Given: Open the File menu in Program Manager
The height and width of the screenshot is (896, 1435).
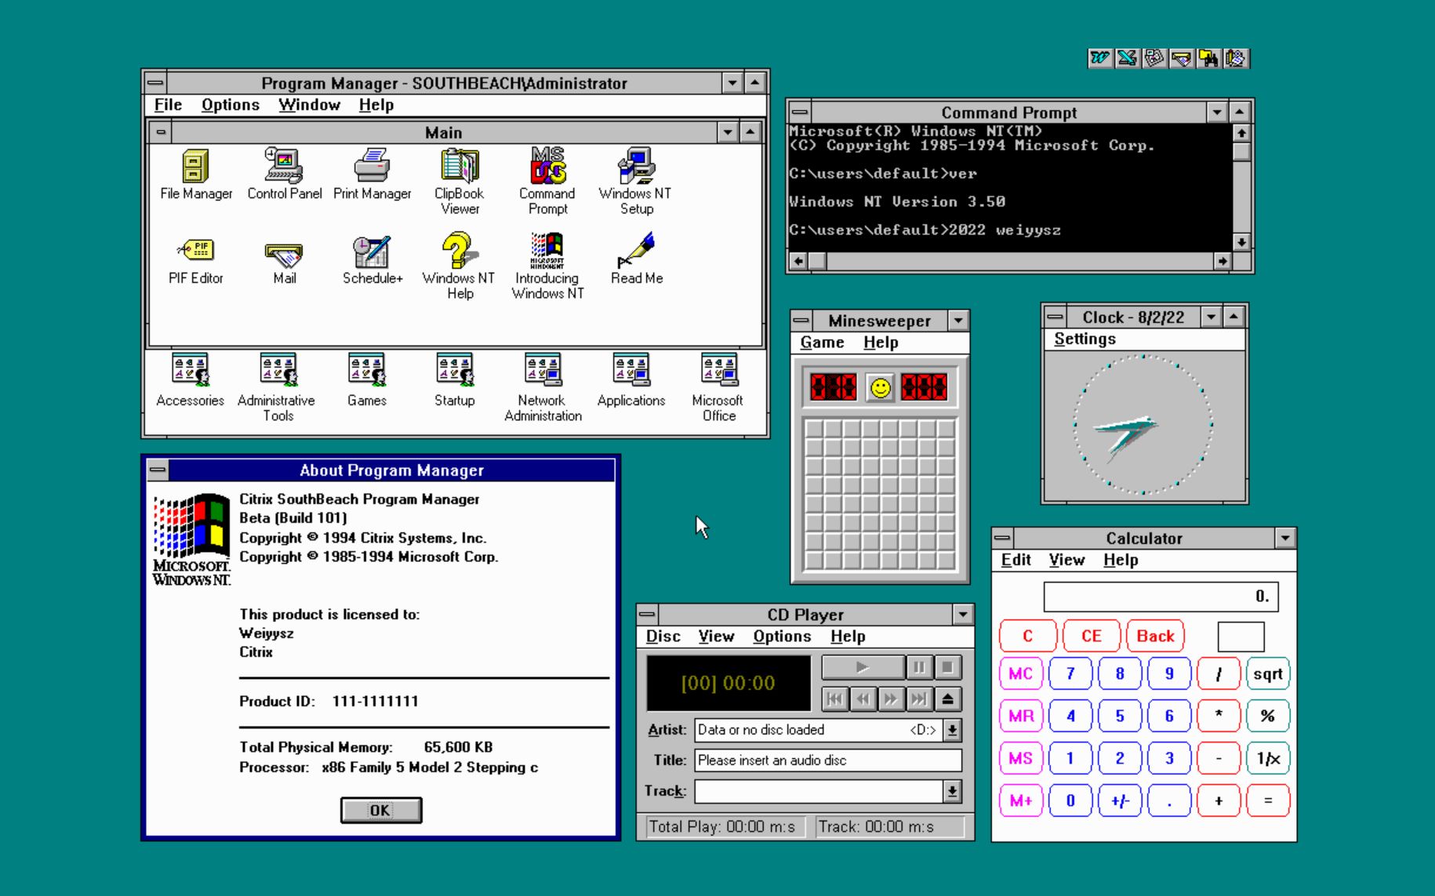Looking at the screenshot, I should pyautogui.click(x=168, y=105).
